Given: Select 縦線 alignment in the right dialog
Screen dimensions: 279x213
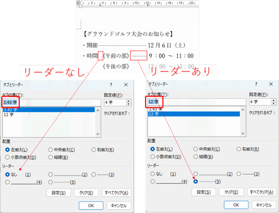Looking at the screenshot, I should [x=196, y=157].
